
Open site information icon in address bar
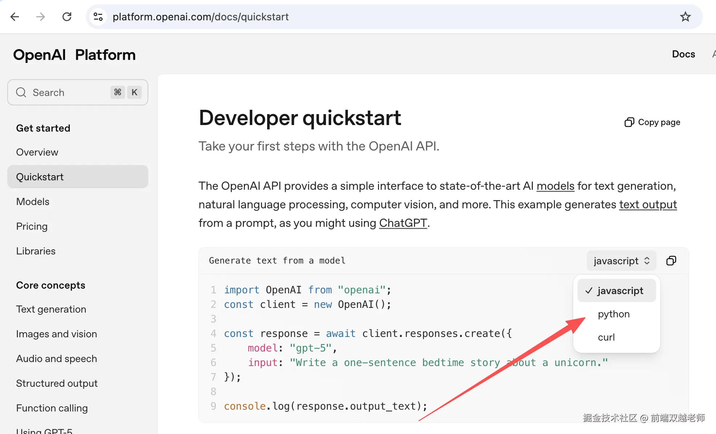click(98, 17)
